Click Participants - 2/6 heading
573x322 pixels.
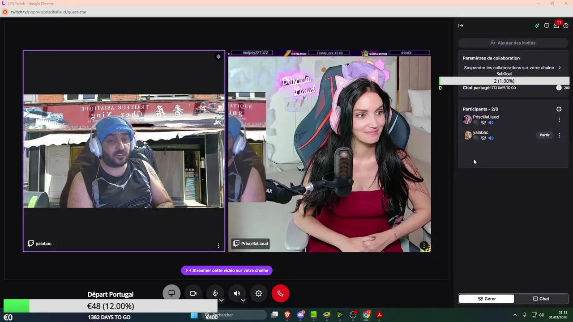tap(480, 109)
